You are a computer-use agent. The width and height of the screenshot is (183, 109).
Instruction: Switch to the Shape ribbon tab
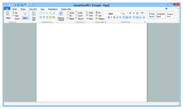tap(23, 9)
